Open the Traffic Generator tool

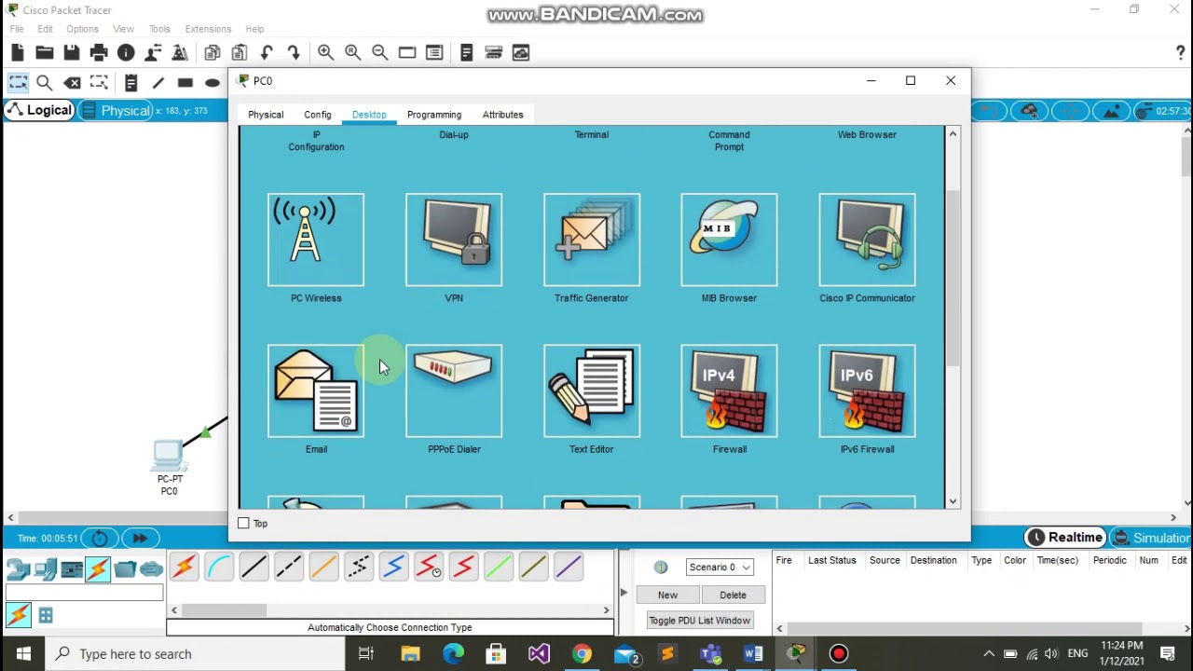point(592,240)
